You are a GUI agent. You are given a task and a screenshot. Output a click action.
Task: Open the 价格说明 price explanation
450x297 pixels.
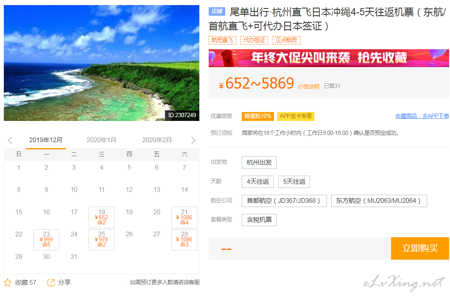[x=308, y=87]
